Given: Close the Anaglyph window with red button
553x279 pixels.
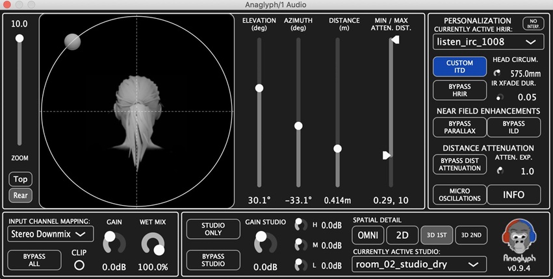Looking at the screenshot, I should click(7, 5).
